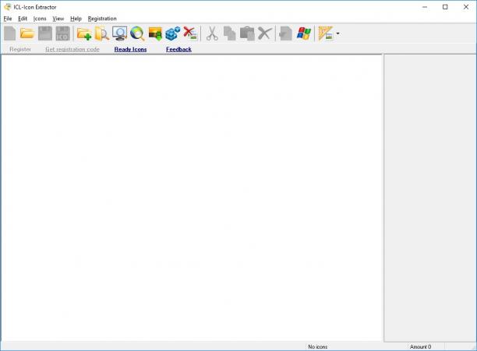Click Get registration code link
The image size is (477, 351).
click(x=72, y=49)
